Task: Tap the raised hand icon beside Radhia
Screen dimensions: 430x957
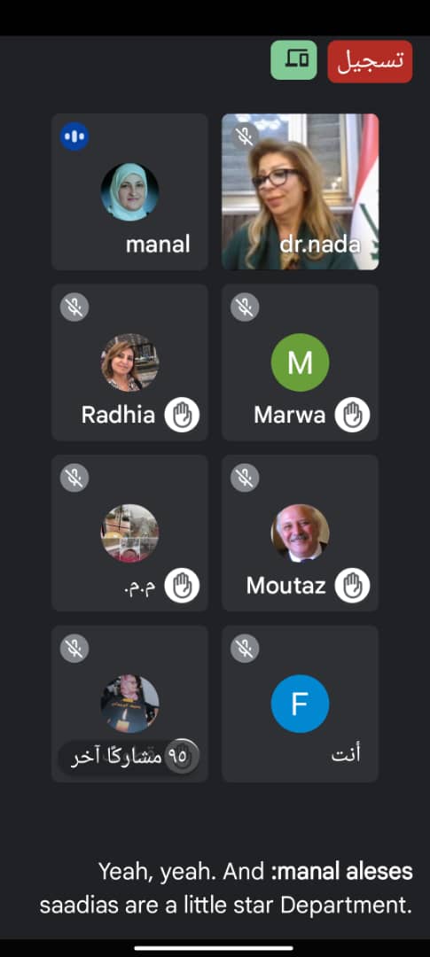Action: pyautogui.click(x=182, y=415)
